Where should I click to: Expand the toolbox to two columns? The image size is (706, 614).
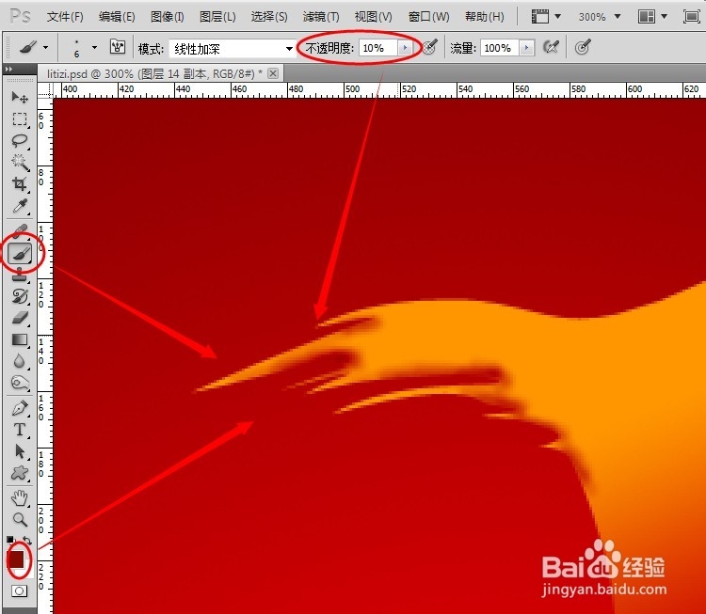[x=8, y=70]
